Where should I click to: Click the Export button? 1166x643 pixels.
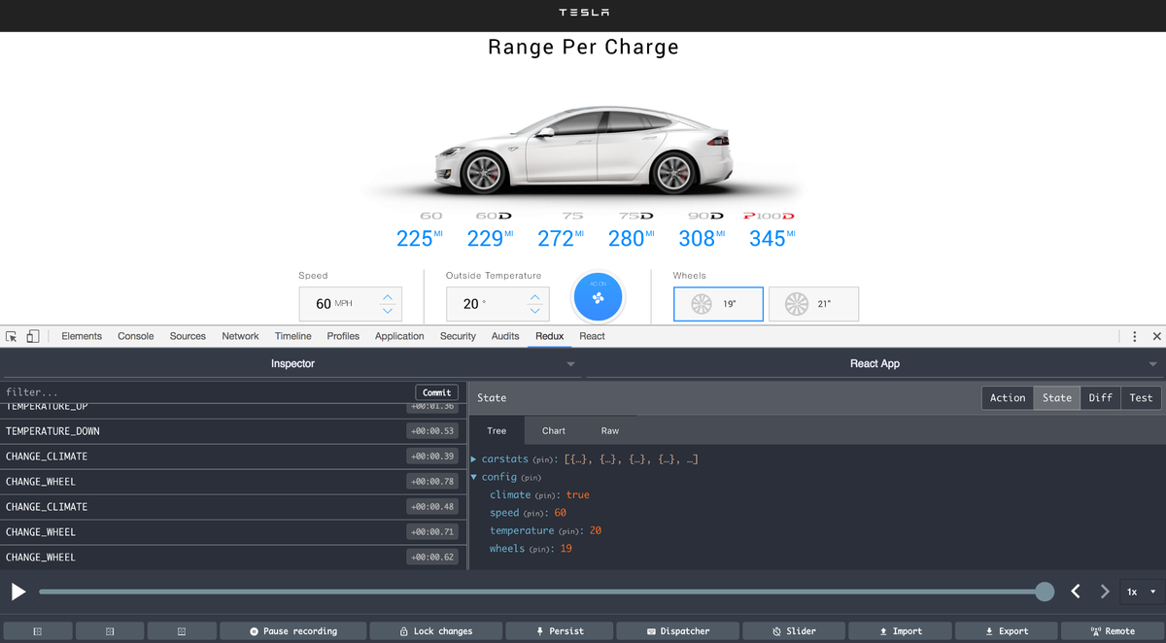(x=1006, y=631)
